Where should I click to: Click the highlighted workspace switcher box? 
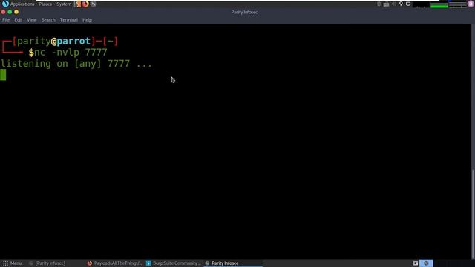[x=426, y=263]
